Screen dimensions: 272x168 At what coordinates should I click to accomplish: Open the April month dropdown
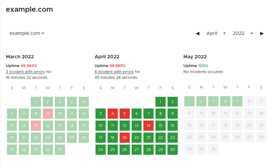pos(216,33)
